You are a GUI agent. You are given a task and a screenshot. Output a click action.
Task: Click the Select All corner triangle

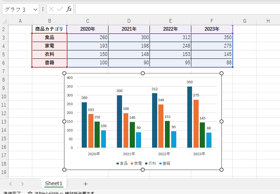pyautogui.click(x=4, y=21)
